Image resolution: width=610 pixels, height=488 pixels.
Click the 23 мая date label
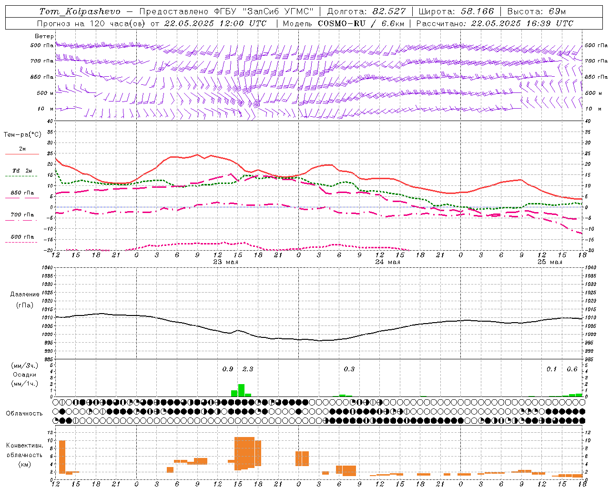225,262
